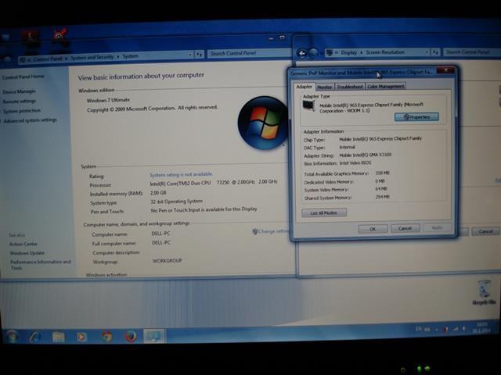Click the List All Modes button

[x=324, y=212]
